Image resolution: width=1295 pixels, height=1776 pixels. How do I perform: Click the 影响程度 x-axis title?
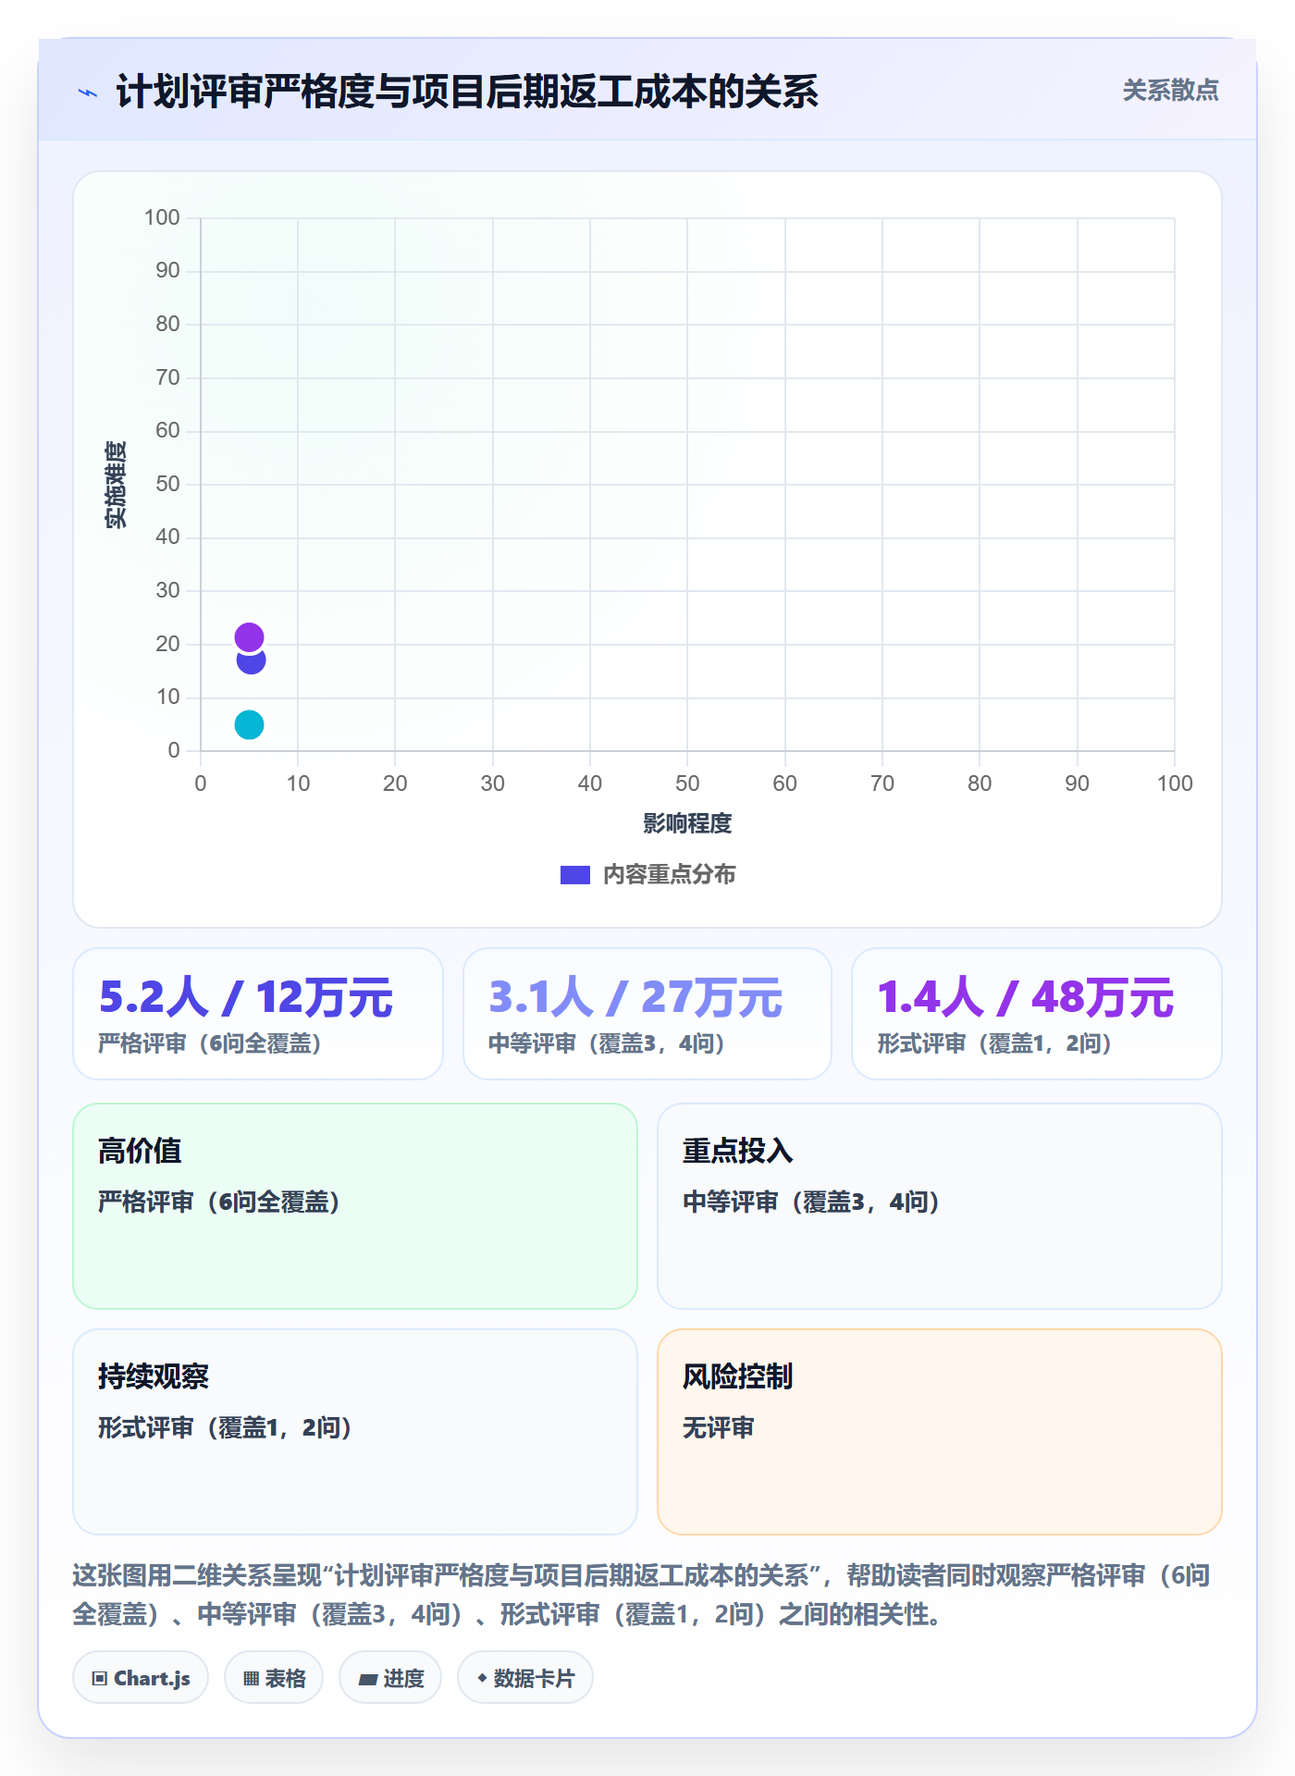687,823
